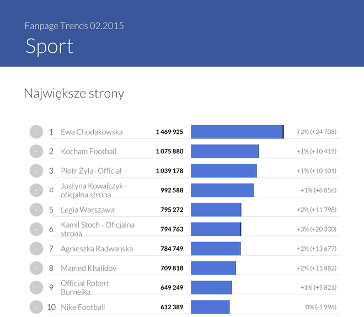This screenshot has height=317, width=364.
Task: Click the grey circle next to Piotr Żyła- Official
Action: point(36,170)
